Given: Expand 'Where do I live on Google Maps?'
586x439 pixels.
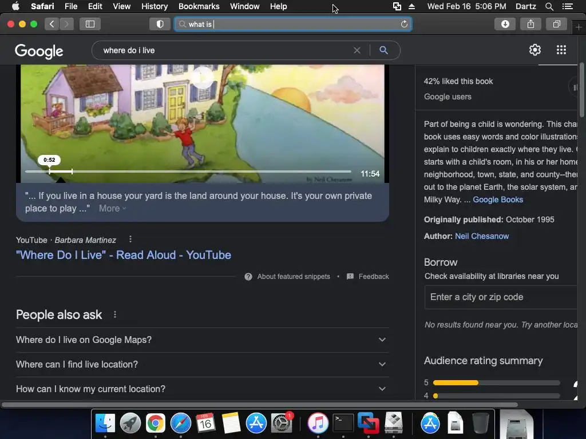Looking at the screenshot, I should [x=202, y=340].
